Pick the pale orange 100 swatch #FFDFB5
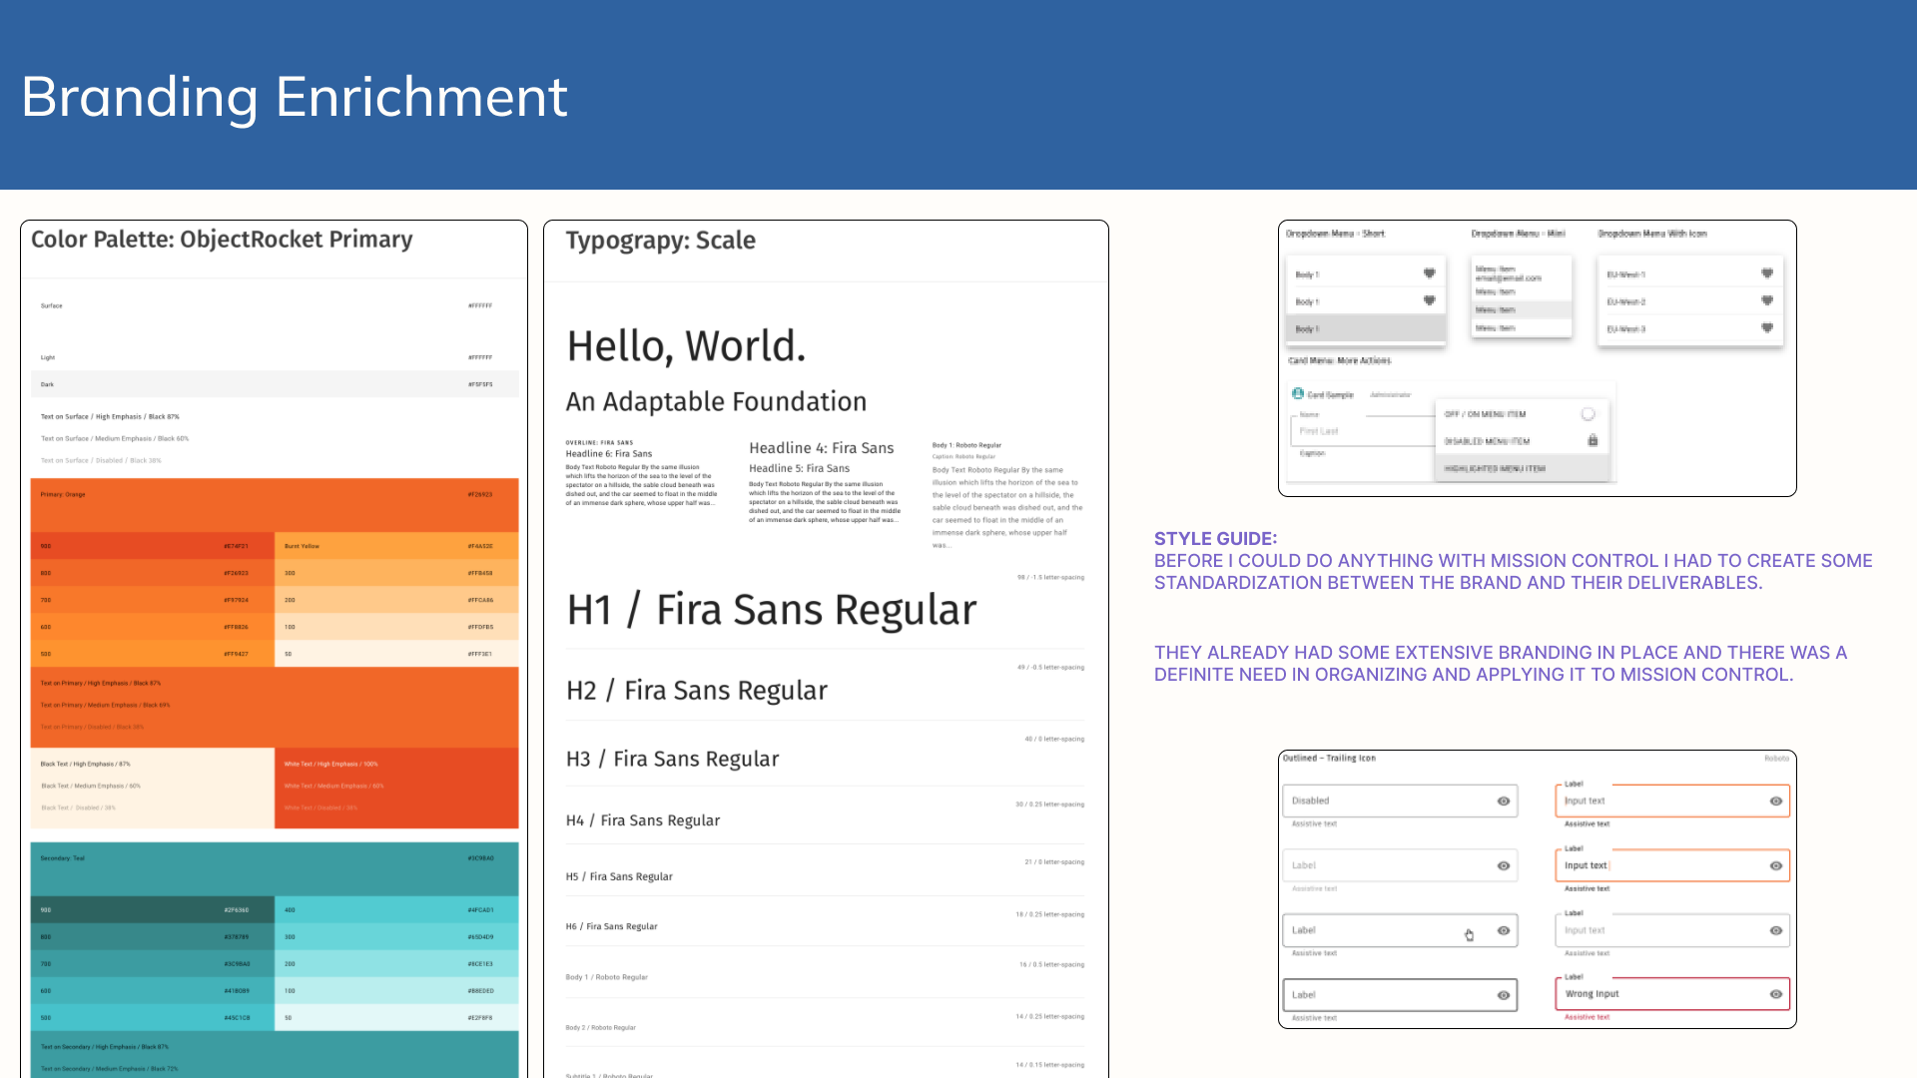 click(x=396, y=627)
